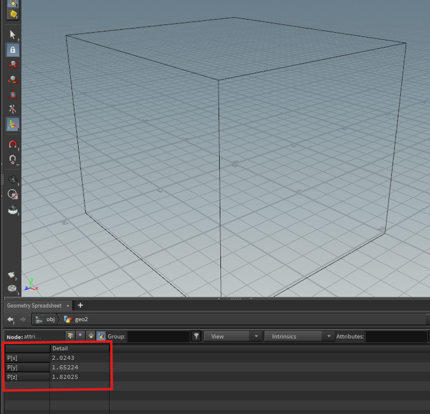Show Primitives attributes in spreadsheet
Image resolution: width=430 pixels, height=414 pixels.
pos(91,335)
